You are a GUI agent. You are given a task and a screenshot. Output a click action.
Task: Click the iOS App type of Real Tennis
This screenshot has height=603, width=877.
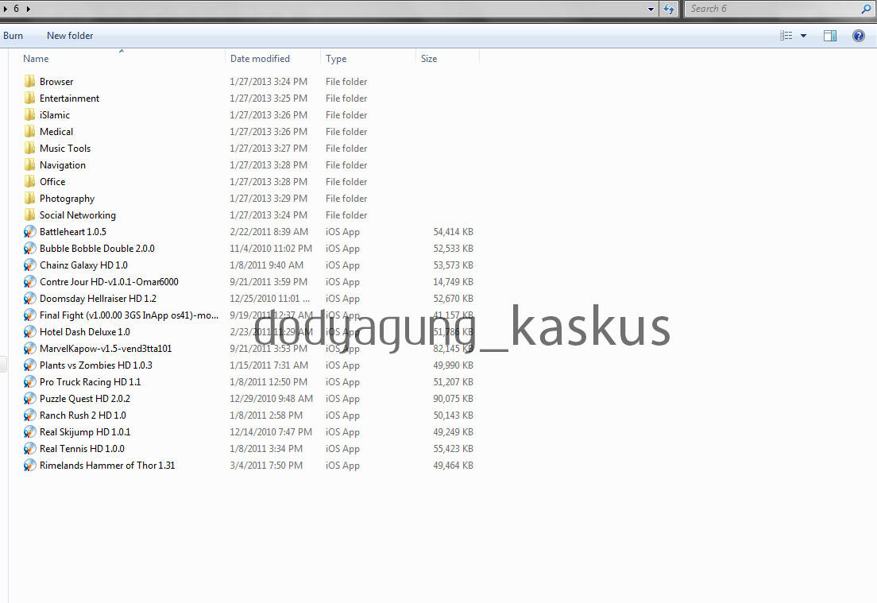343,449
